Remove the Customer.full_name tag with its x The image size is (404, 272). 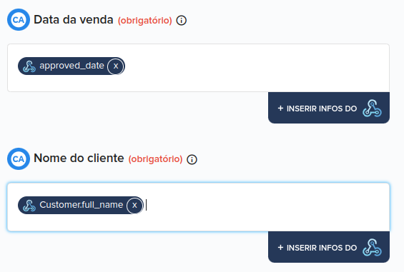point(134,206)
